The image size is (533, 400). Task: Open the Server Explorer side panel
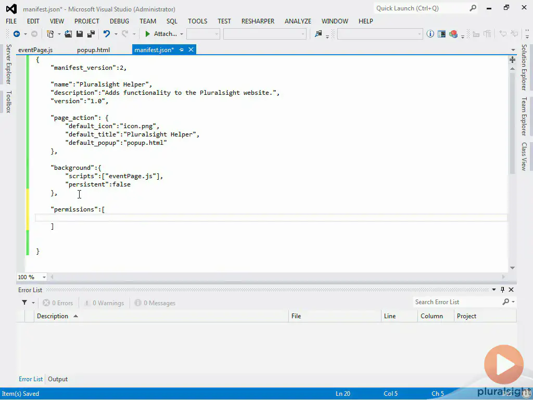point(8,64)
